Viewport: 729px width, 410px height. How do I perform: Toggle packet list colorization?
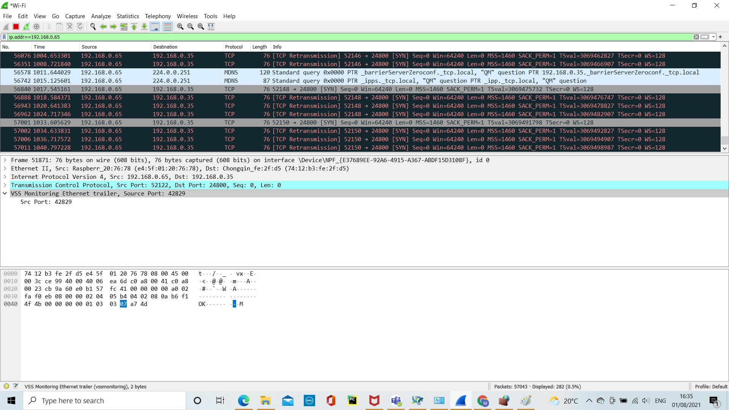click(168, 27)
